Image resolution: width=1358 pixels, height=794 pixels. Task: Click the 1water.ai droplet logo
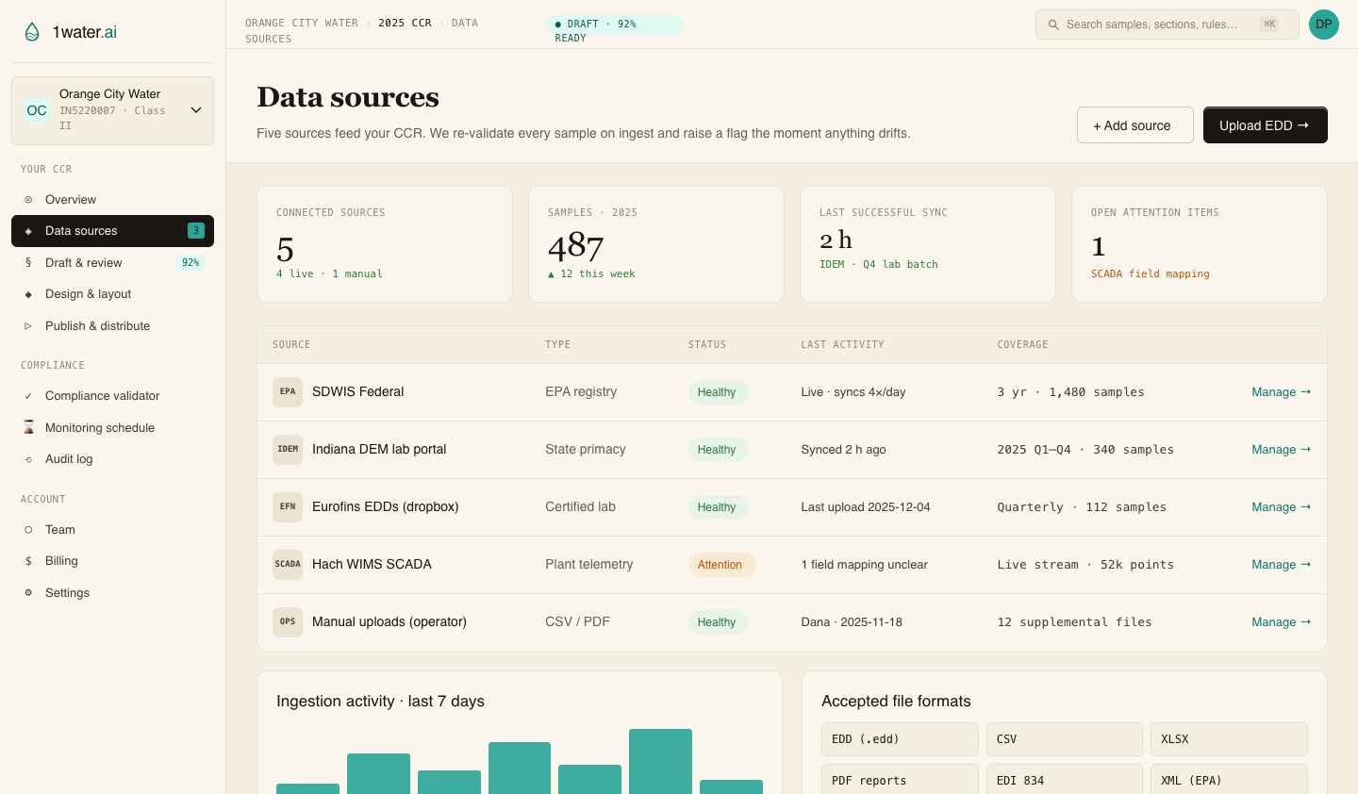tap(32, 32)
